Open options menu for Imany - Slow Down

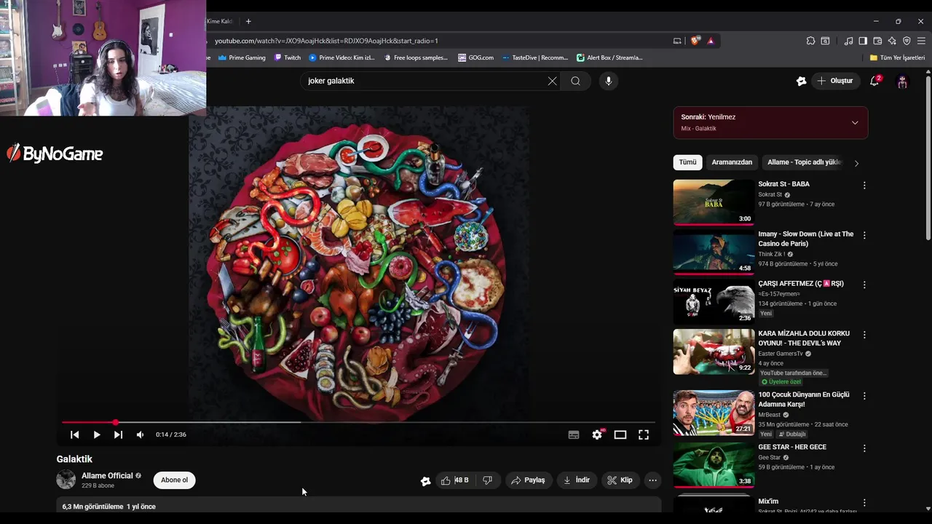(864, 236)
